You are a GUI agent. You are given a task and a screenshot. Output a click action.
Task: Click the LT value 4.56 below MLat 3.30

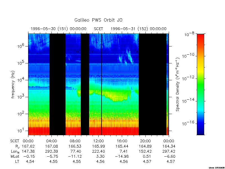100,161
